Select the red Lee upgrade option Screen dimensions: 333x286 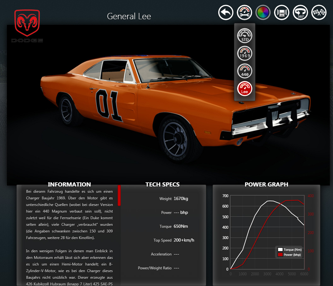[245, 89]
